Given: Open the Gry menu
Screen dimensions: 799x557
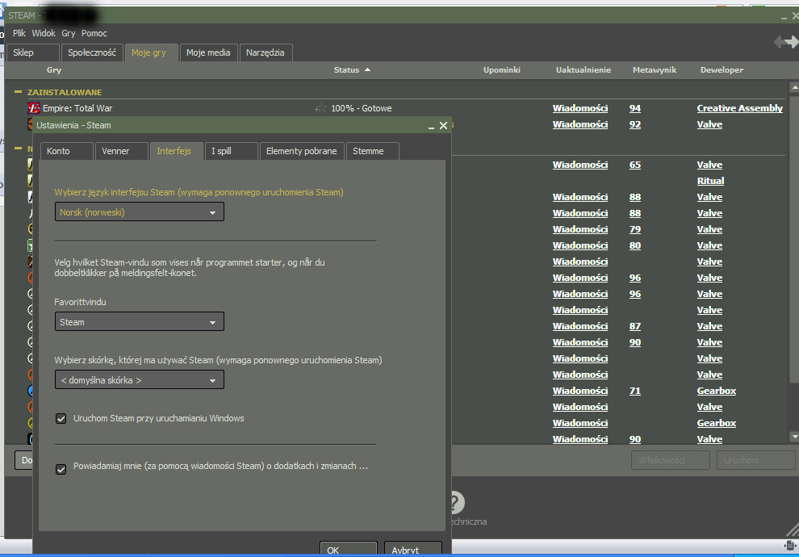Looking at the screenshot, I should [x=69, y=33].
